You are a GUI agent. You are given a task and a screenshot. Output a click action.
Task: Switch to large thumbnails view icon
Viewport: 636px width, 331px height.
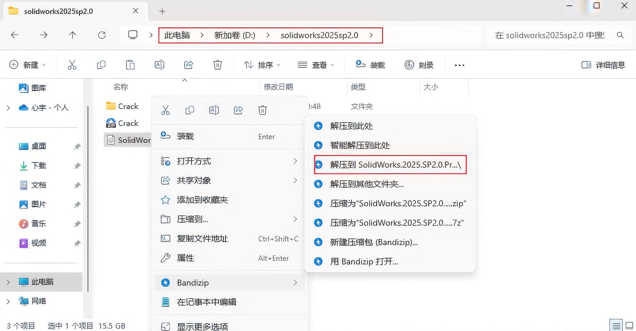click(629, 326)
